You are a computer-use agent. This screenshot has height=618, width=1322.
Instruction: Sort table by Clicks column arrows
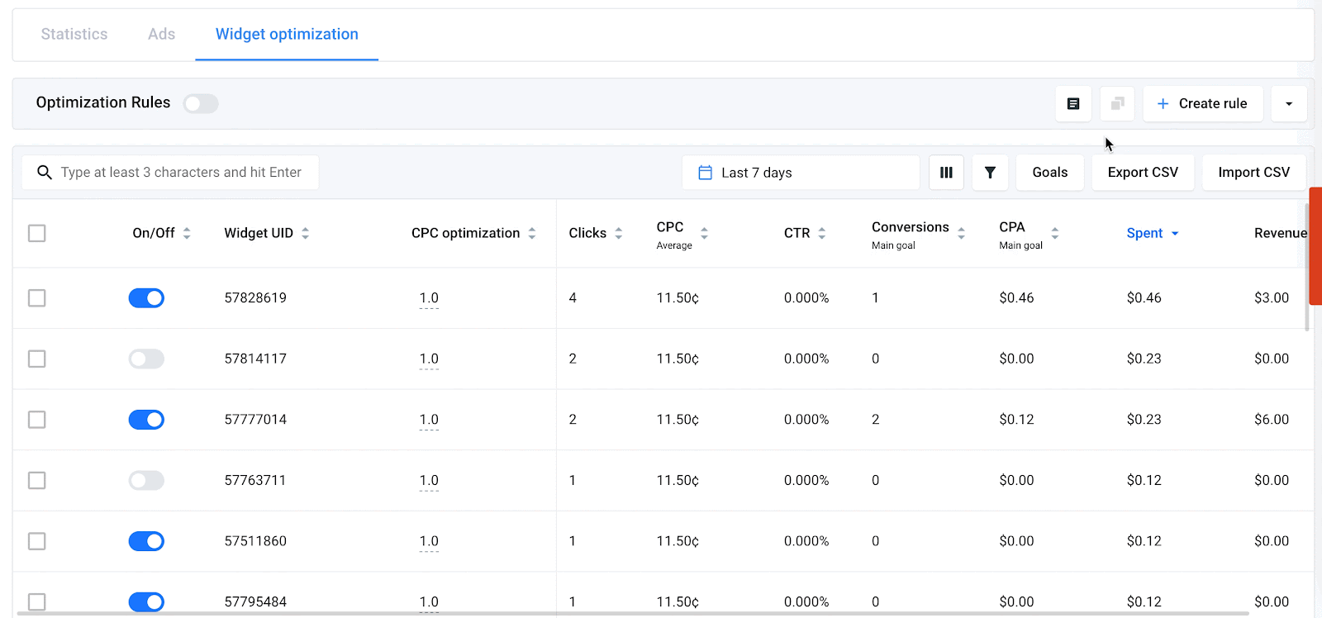(x=619, y=234)
